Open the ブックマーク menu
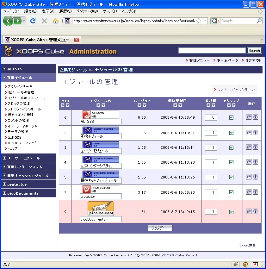 click(87, 11)
